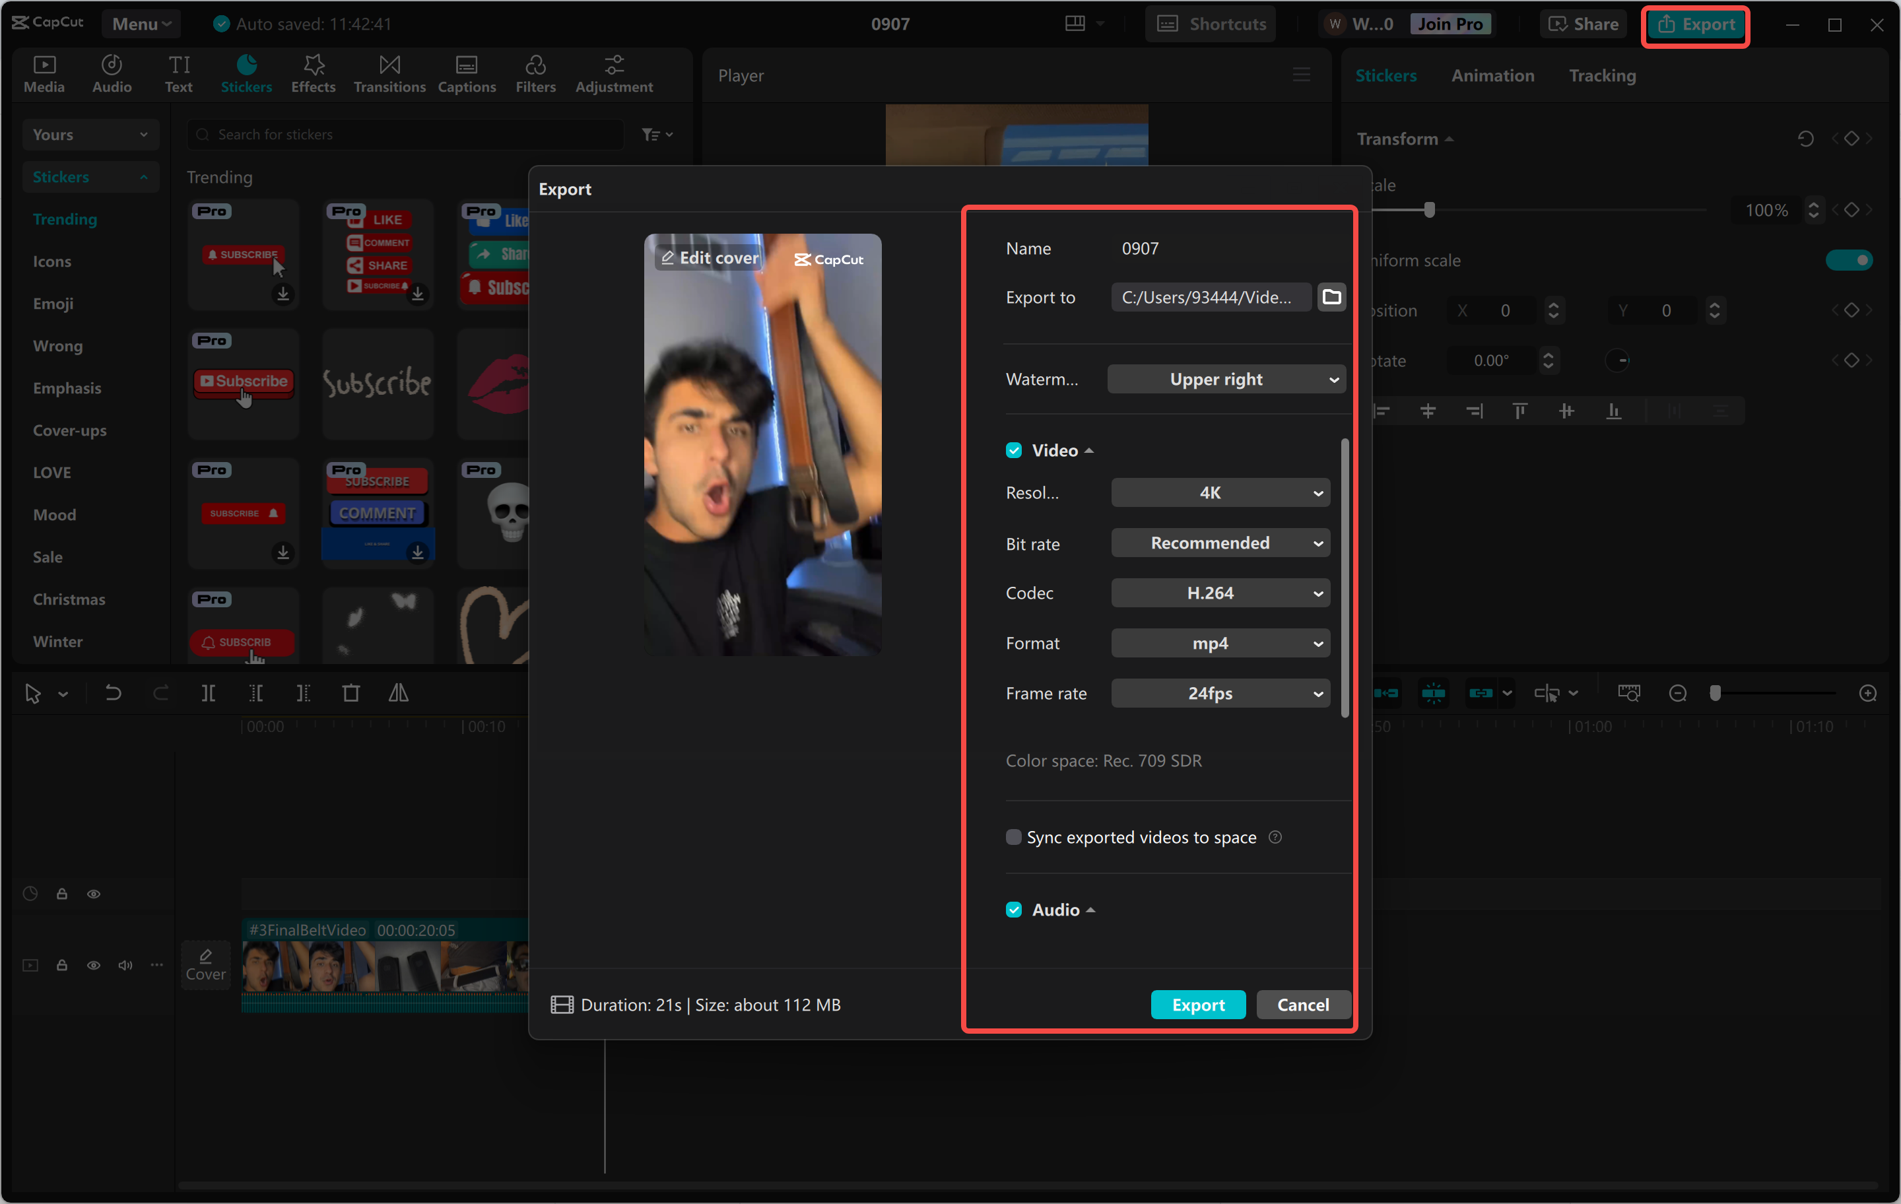Click the teal Export button in dialog
Screen dimensions: 1901x1204
1197,1004
